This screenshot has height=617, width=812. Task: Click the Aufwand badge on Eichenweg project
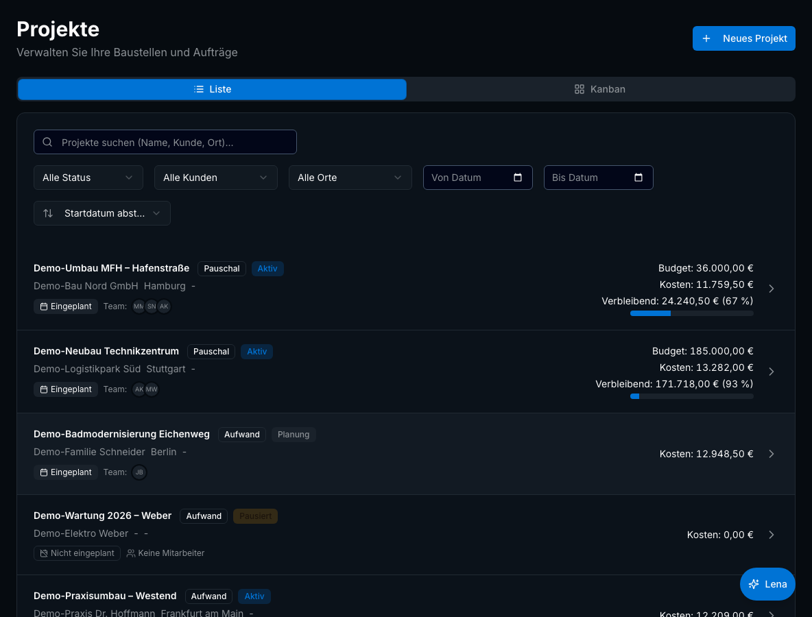coord(242,434)
